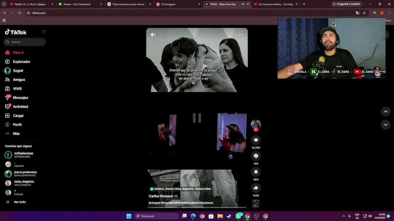
Task: Open Carlos Romero's profile from the caption
Action: (x=161, y=196)
